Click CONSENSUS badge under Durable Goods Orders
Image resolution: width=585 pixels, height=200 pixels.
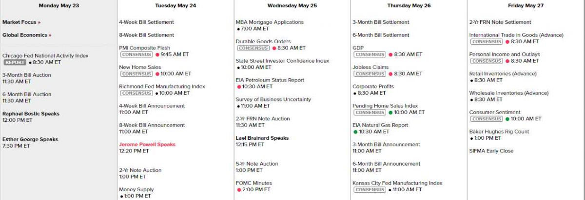pos(253,48)
